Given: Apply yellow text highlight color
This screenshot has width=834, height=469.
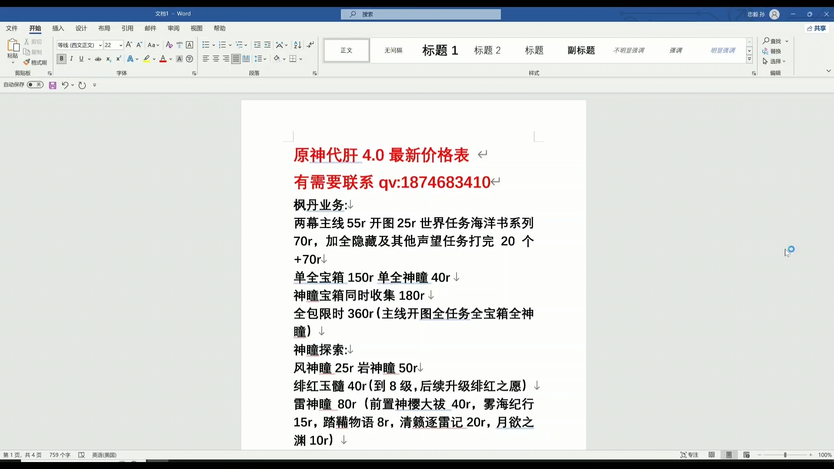Looking at the screenshot, I should (147, 59).
